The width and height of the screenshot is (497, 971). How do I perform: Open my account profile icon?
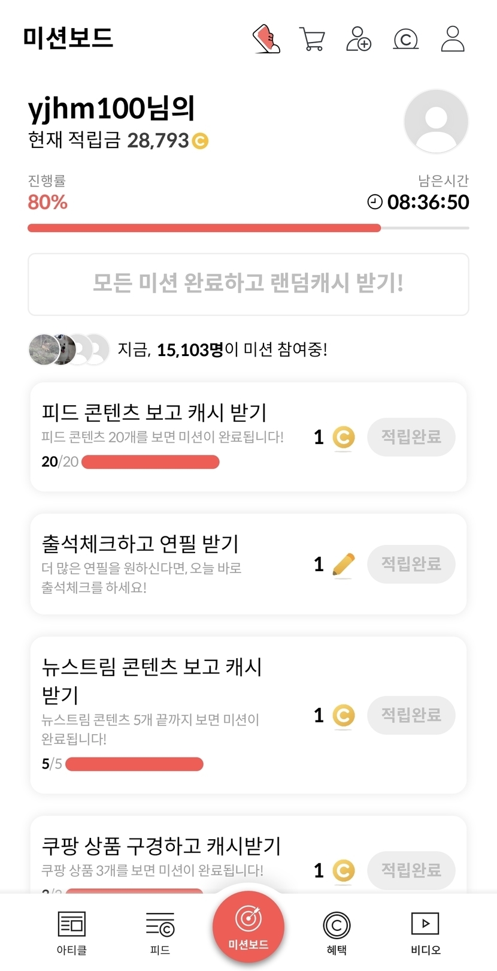click(x=453, y=39)
